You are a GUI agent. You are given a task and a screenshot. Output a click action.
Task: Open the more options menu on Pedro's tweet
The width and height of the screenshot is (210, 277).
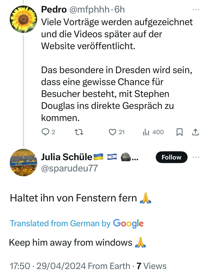[196, 10]
